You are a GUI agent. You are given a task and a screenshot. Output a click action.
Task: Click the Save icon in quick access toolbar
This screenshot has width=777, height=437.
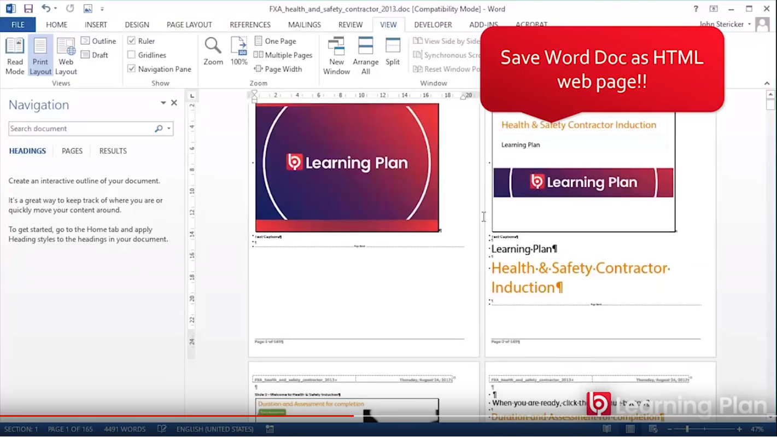tap(28, 9)
